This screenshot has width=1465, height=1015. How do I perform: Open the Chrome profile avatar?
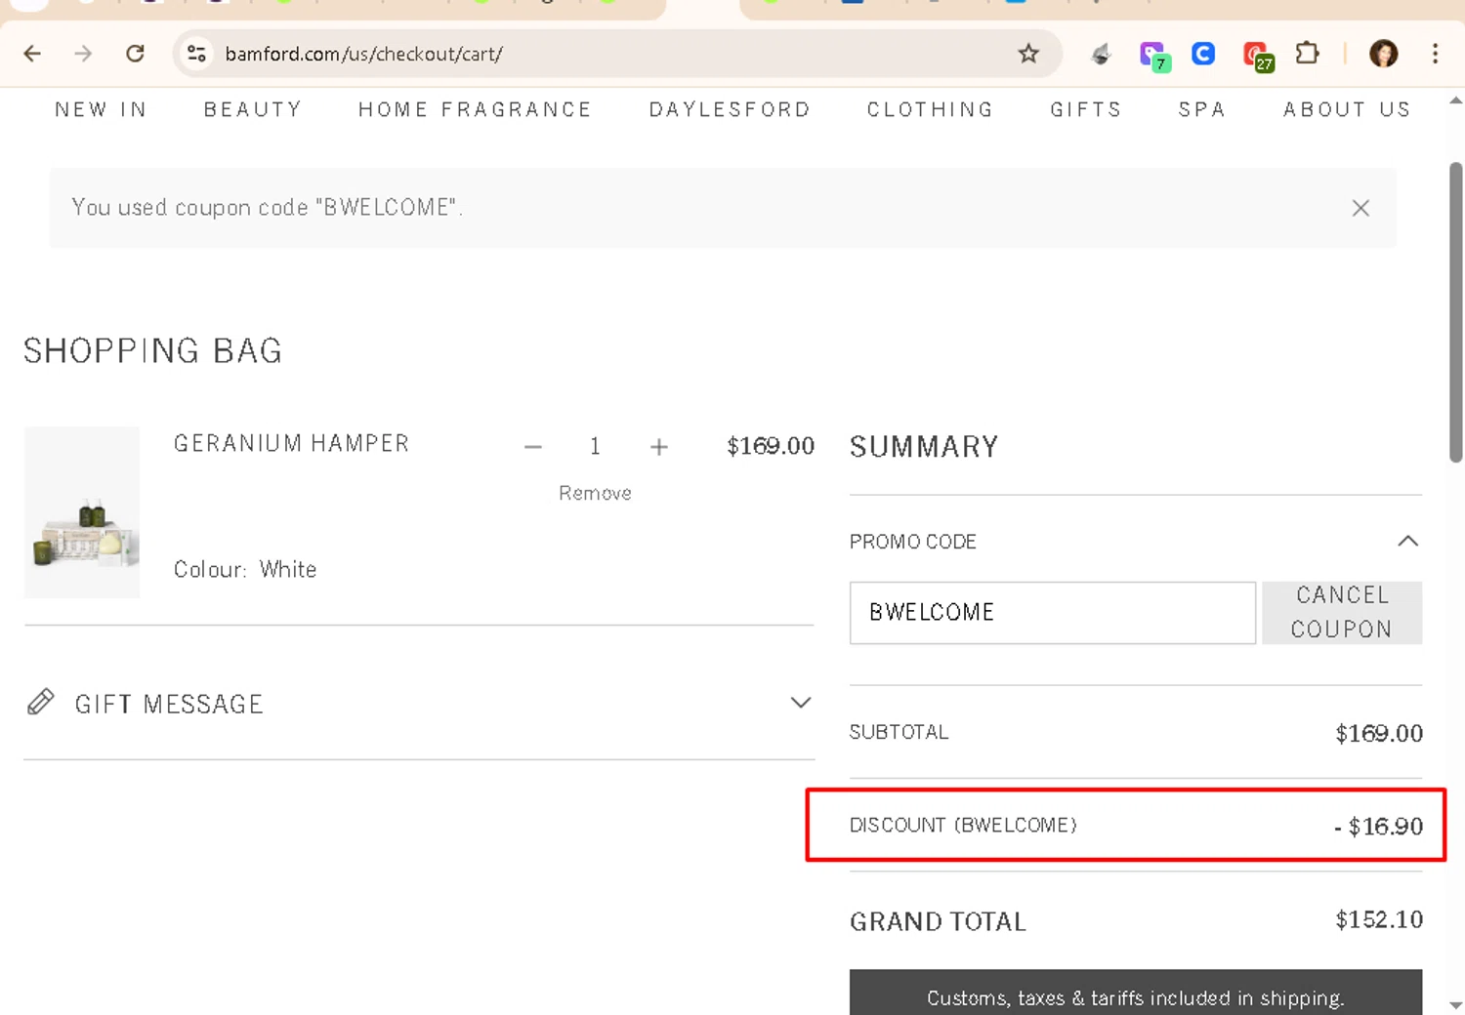tap(1383, 54)
